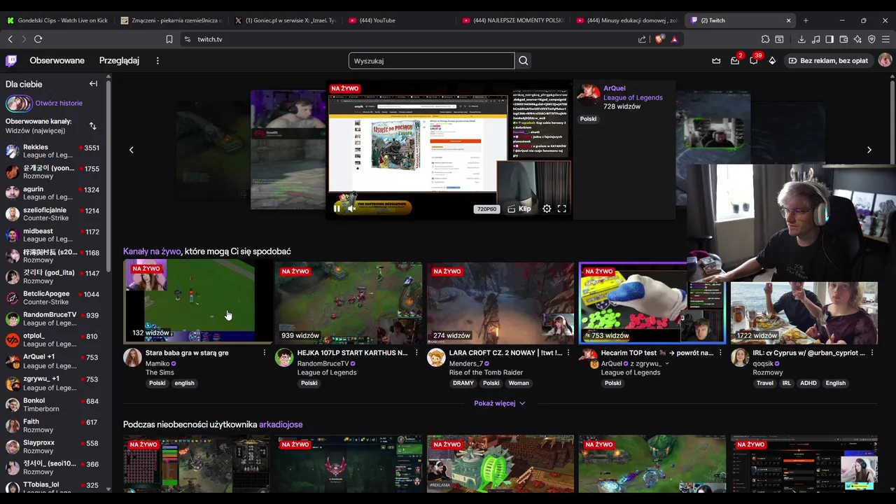Open the Brave wallet icon
The width and height of the screenshot is (896, 504).
tap(843, 39)
